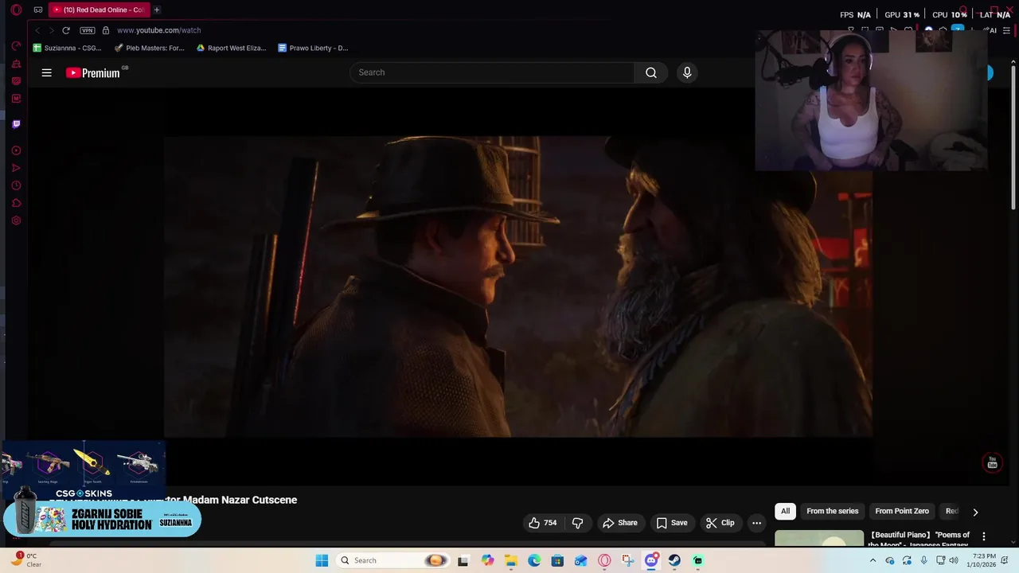Open File Explorer from the taskbar
1019x573 pixels.
(x=510, y=560)
